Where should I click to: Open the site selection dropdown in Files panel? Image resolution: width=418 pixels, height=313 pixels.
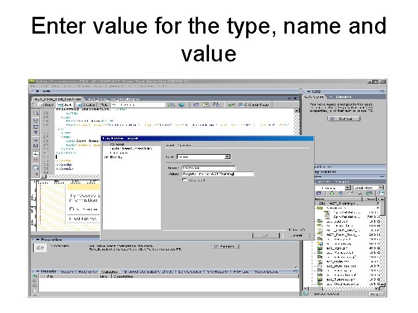[x=347, y=188]
